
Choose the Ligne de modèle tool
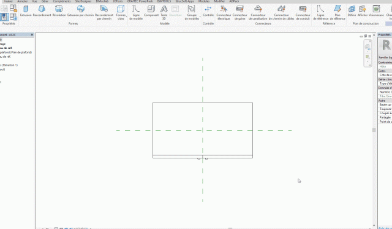tap(136, 12)
